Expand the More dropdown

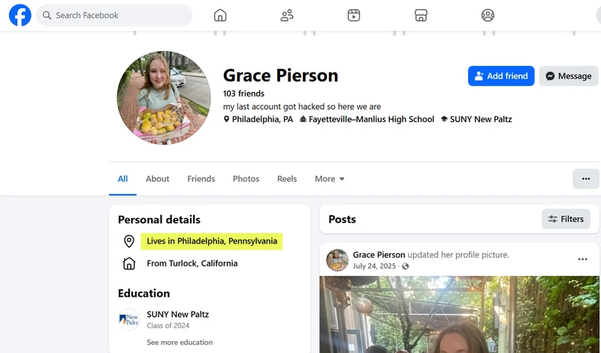click(329, 178)
